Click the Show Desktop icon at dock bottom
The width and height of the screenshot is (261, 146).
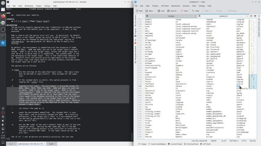3,142
